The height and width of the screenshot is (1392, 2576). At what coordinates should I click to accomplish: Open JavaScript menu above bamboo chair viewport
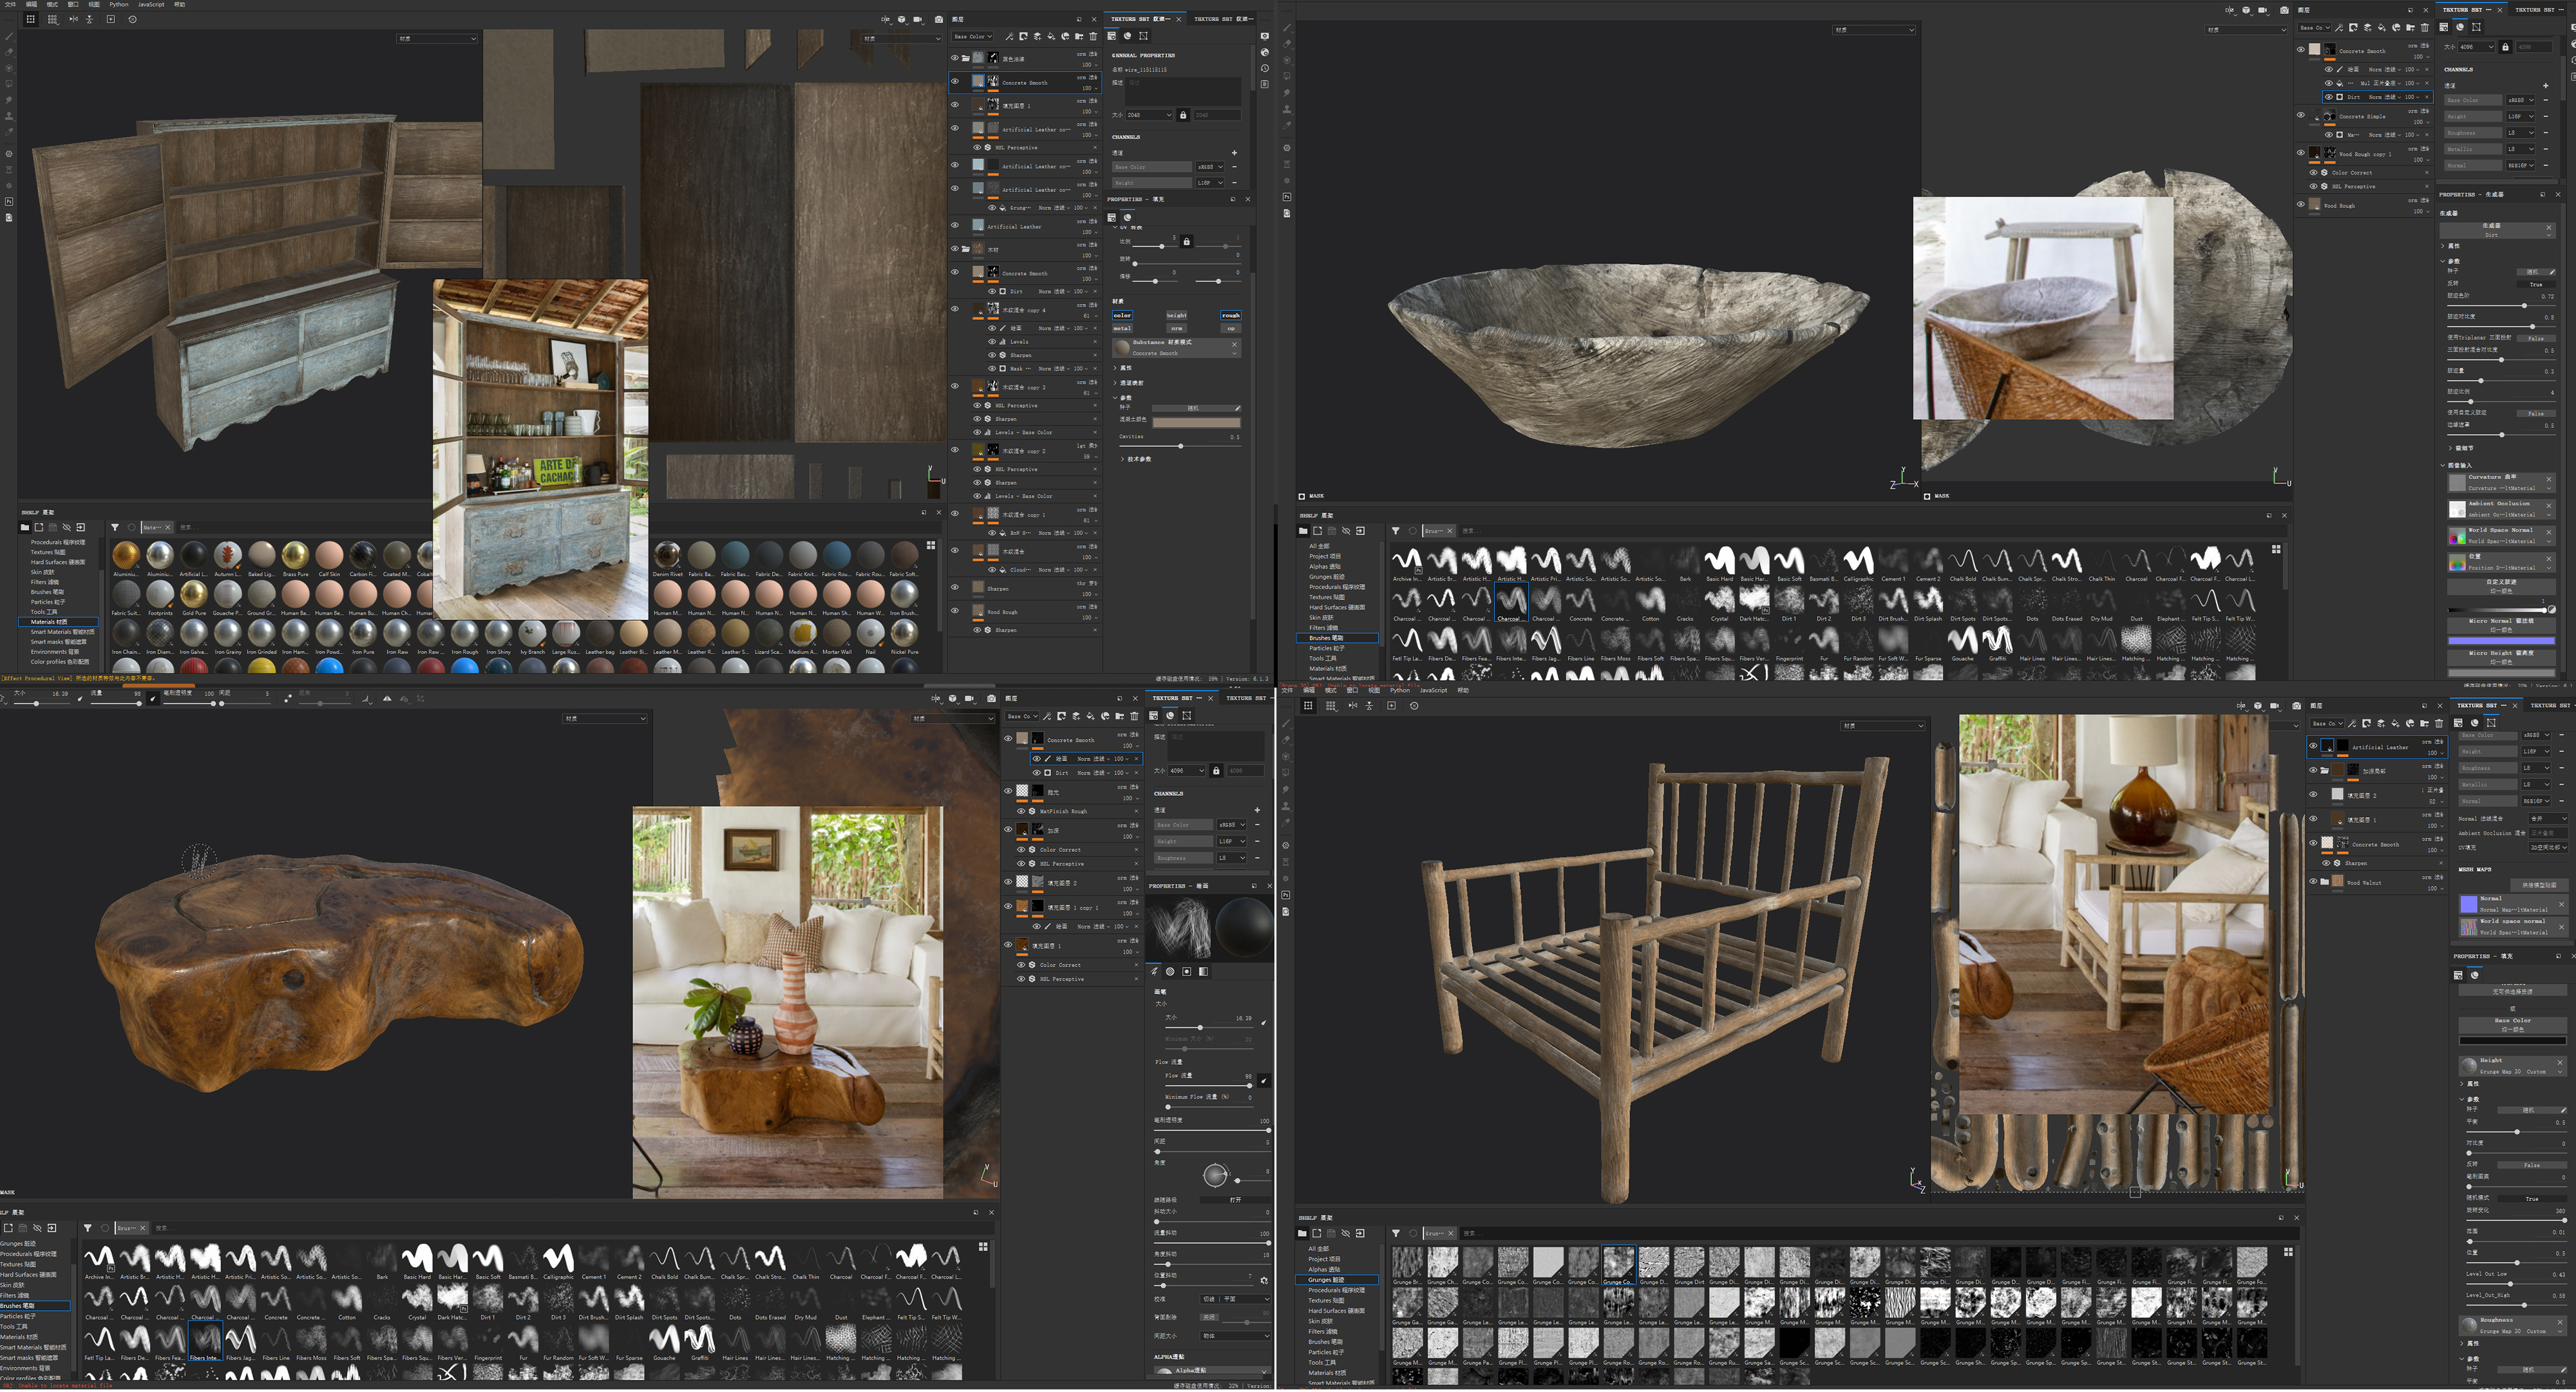(x=1433, y=690)
